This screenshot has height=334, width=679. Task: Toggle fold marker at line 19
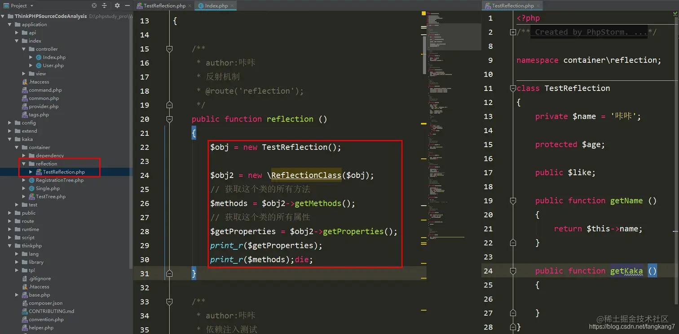tap(169, 105)
